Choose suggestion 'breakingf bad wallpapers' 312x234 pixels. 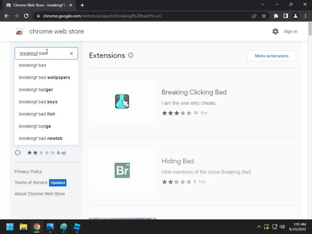pyautogui.click(x=46, y=77)
